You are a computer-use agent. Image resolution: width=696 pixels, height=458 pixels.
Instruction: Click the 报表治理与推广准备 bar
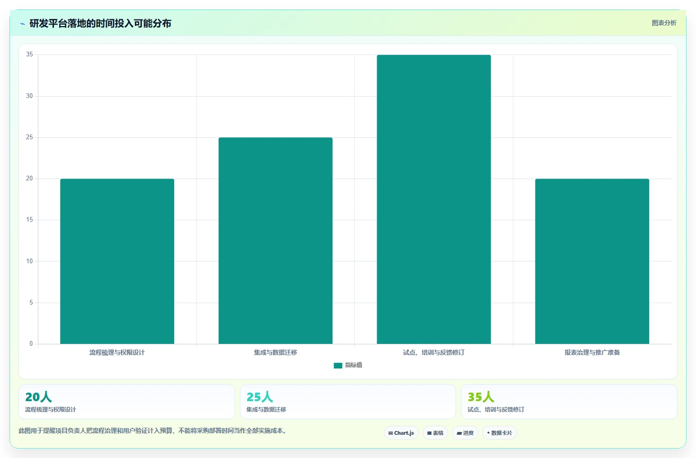592,261
